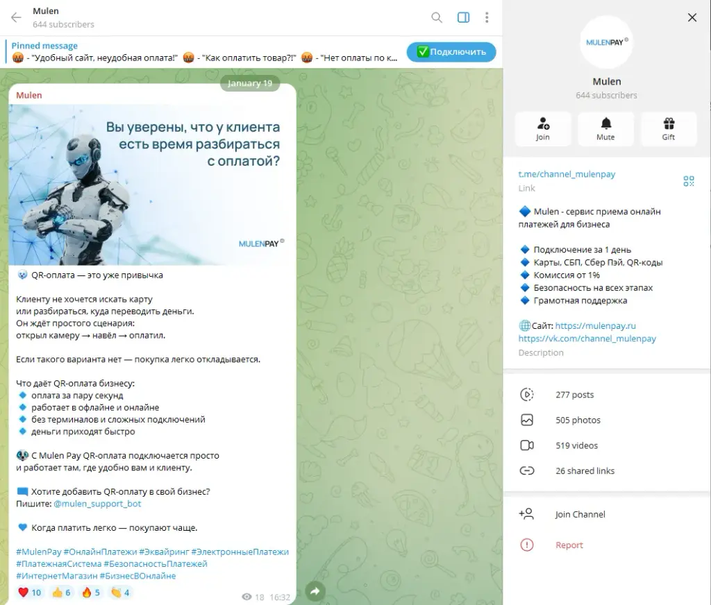Open the channel QR code icon

point(689,181)
